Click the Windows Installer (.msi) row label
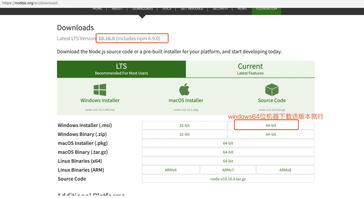The width and height of the screenshot is (364, 198). click(x=85, y=125)
